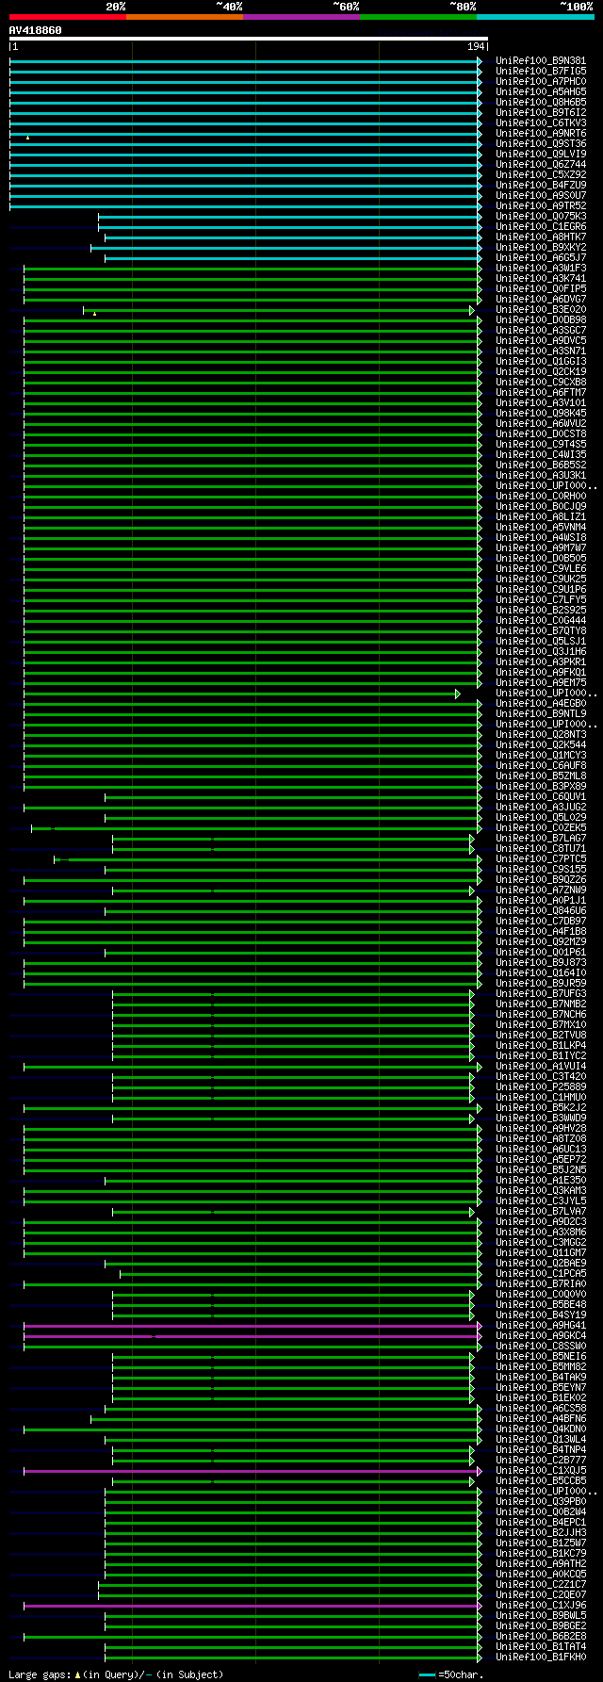The image size is (603, 1682).
Task: Click the green ~80% identity legend bar
Action: coord(417,17)
